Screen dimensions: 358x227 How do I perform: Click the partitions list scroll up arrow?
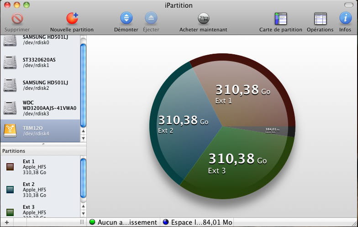(83, 206)
